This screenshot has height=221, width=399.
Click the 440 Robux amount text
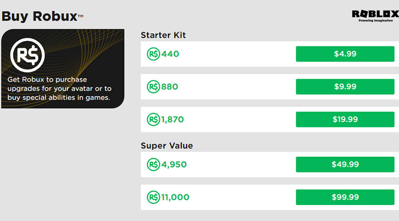tap(170, 54)
